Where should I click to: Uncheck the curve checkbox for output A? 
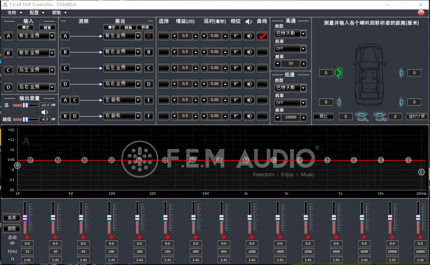[x=262, y=36]
